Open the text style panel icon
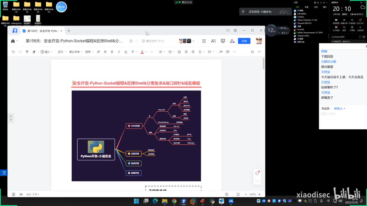367x206 pixels. 213,41
